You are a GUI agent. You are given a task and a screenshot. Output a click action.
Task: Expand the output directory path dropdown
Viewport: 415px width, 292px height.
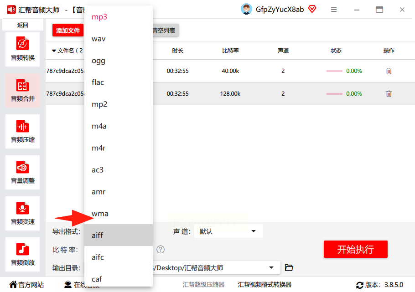[x=271, y=268]
